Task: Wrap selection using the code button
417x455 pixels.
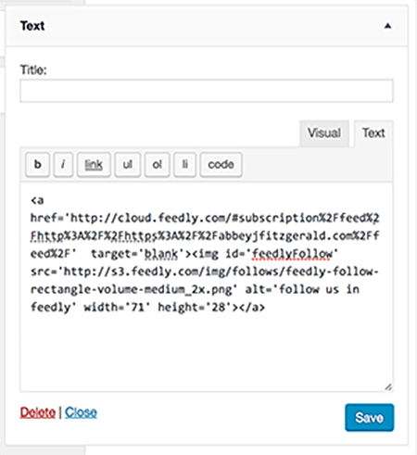Action: pyautogui.click(x=221, y=164)
